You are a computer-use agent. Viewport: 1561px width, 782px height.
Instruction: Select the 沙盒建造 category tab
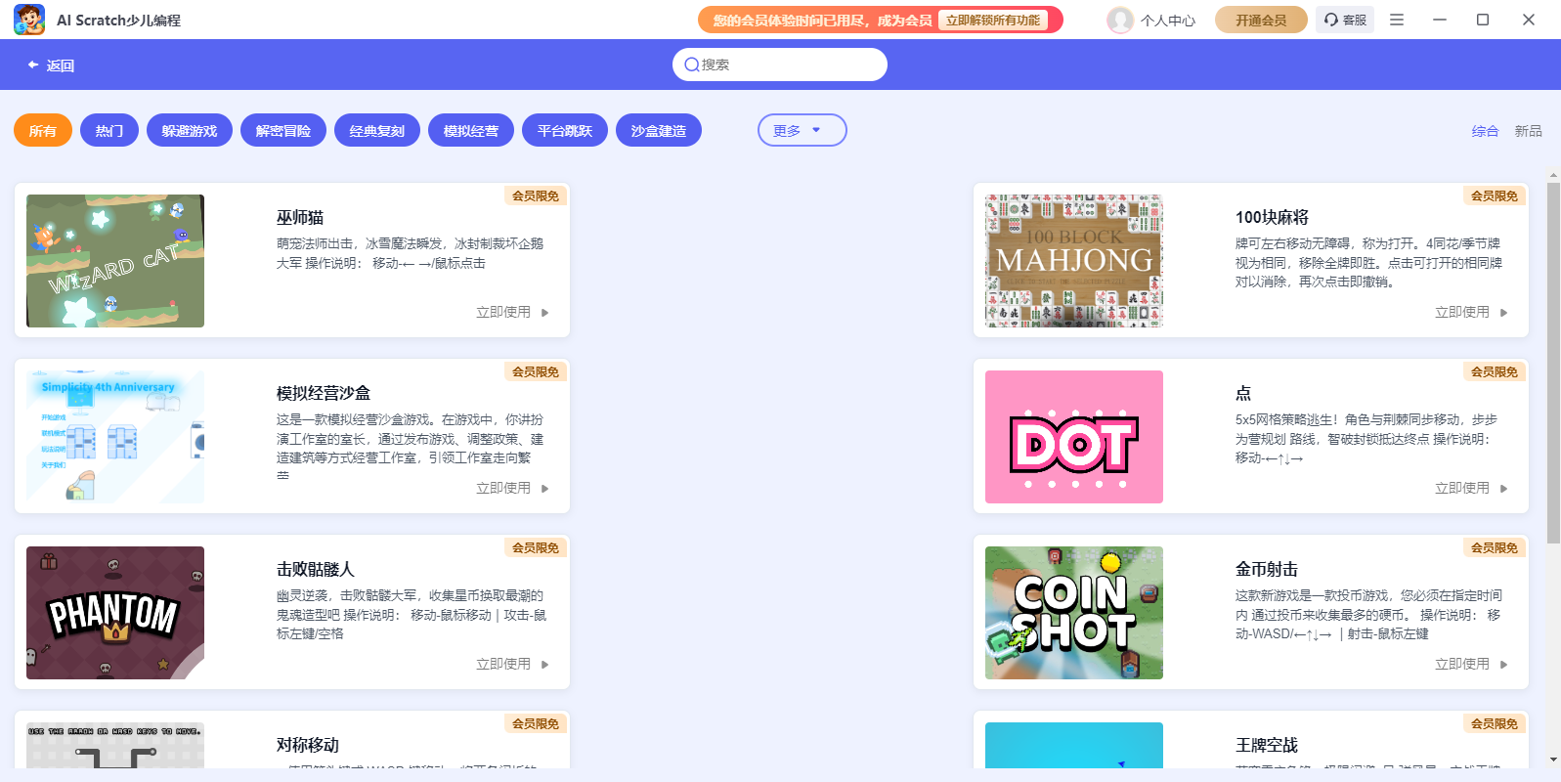point(659,131)
